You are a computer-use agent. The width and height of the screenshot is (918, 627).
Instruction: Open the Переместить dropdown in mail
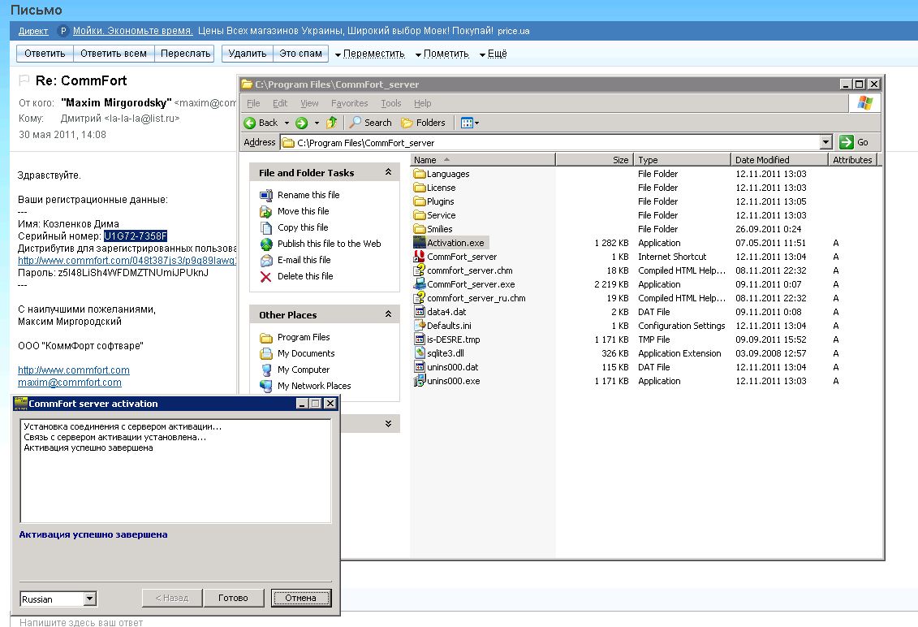(370, 54)
